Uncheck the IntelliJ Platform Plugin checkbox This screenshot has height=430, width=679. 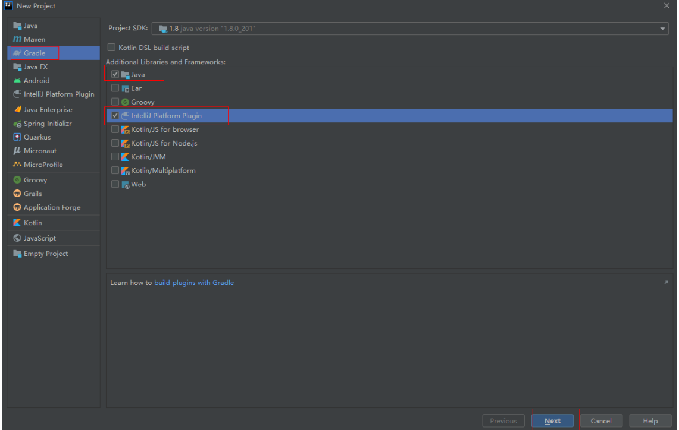[115, 116]
